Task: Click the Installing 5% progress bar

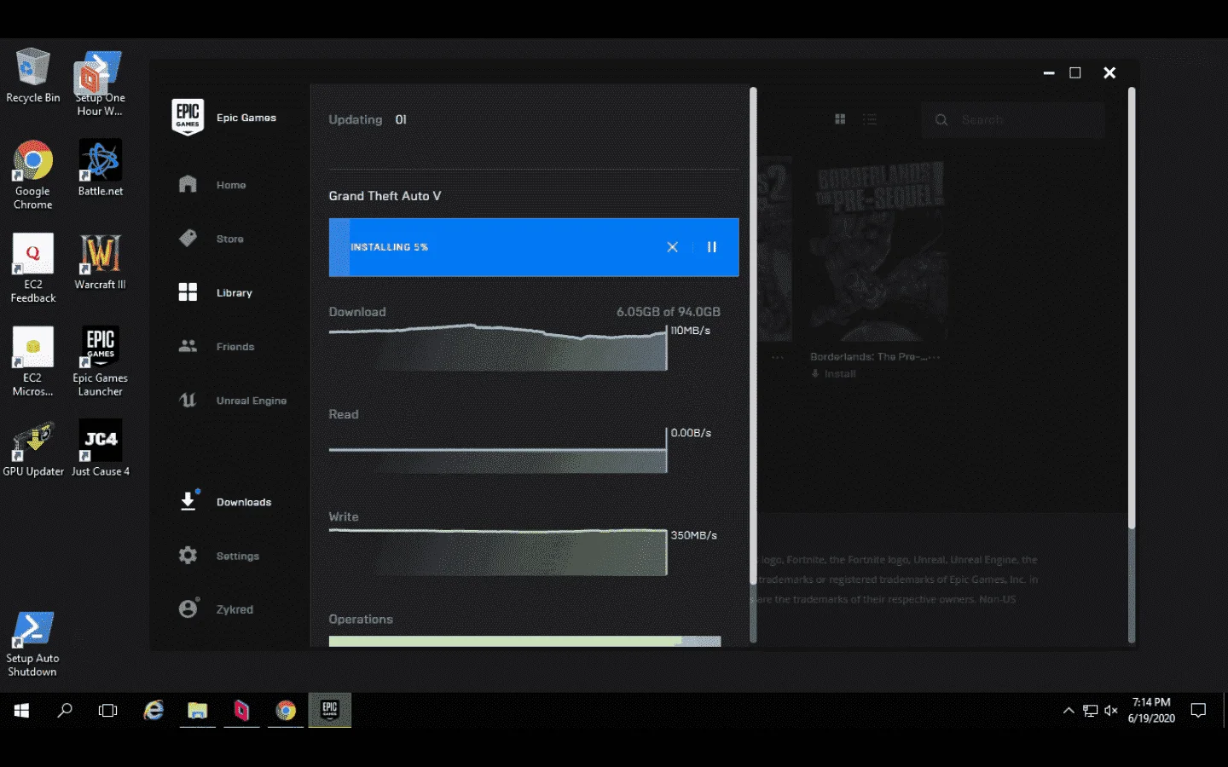Action: (534, 247)
